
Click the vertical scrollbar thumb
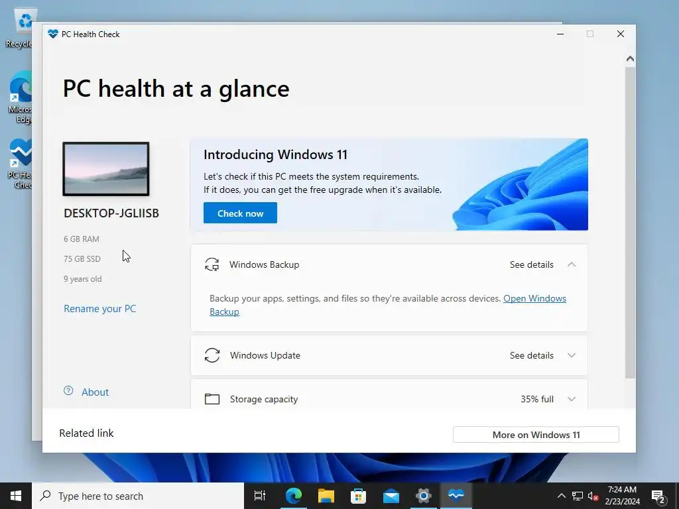[630, 223]
